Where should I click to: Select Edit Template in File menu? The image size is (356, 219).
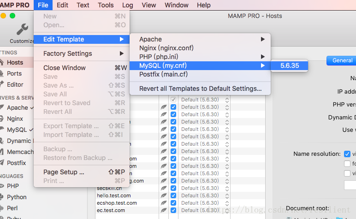click(x=82, y=39)
